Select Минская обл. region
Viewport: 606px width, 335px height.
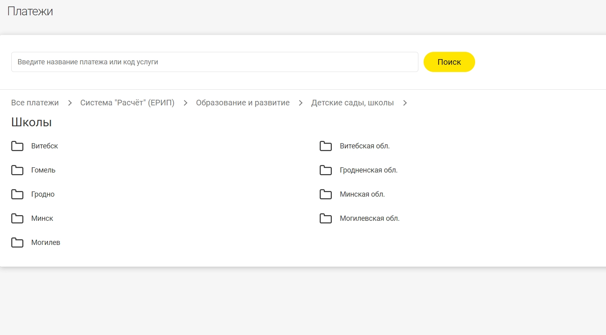[362, 194]
